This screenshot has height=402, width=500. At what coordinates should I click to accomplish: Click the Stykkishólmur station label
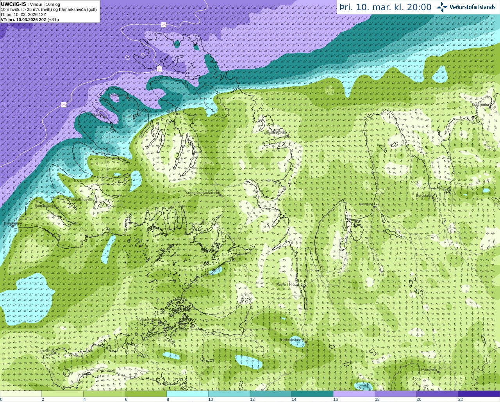pyautogui.click(x=150, y=320)
